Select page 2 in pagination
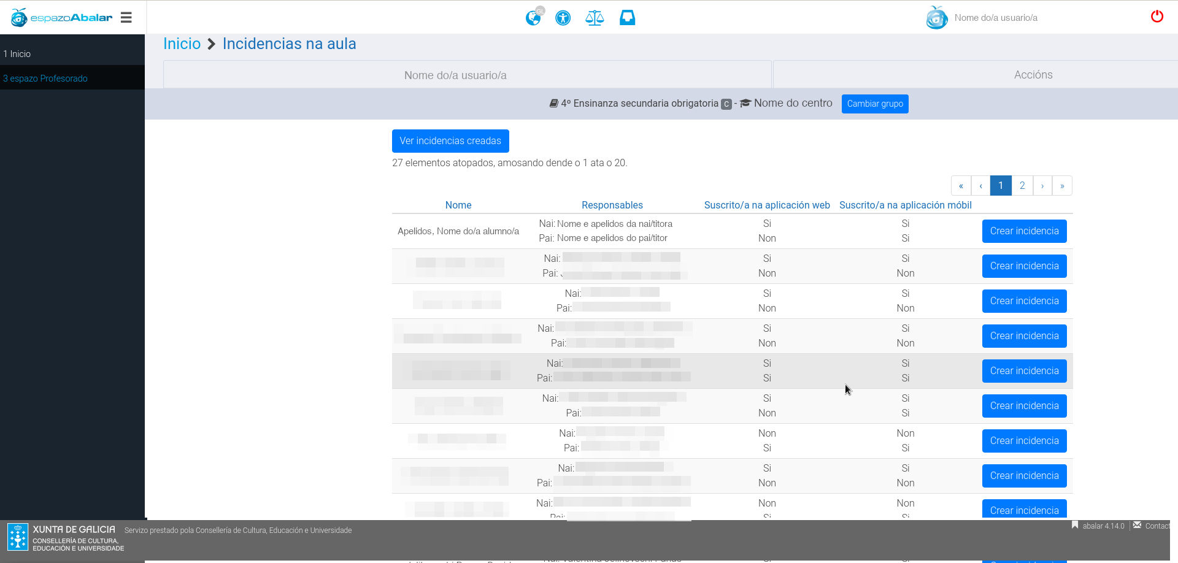Viewport: 1178px width, 563px height. pos(1022,186)
